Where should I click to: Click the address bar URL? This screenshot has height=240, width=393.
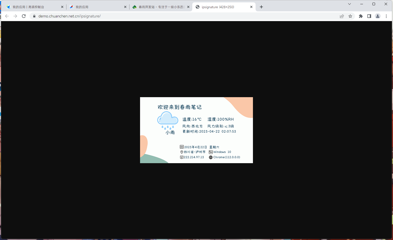69,16
